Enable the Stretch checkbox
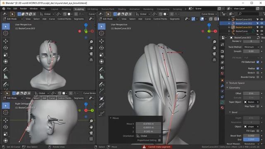Image resolution: width=265 pixels, height=149 pixels. click(258, 73)
